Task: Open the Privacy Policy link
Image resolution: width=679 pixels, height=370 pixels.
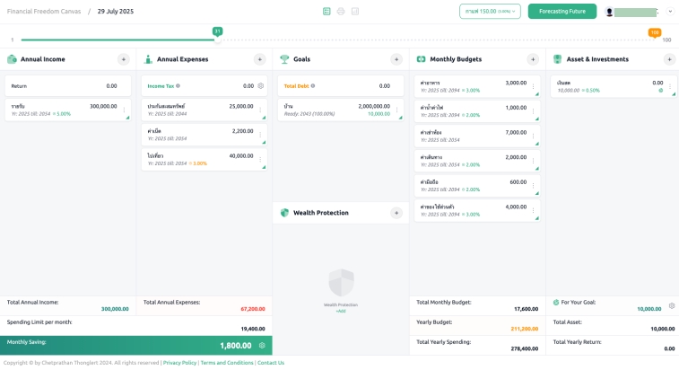Action: point(179,363)
